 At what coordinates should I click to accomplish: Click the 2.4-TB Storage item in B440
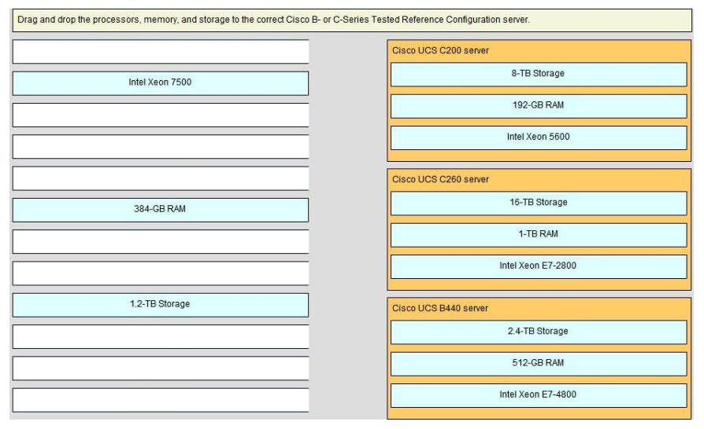[x=539, y=332]
